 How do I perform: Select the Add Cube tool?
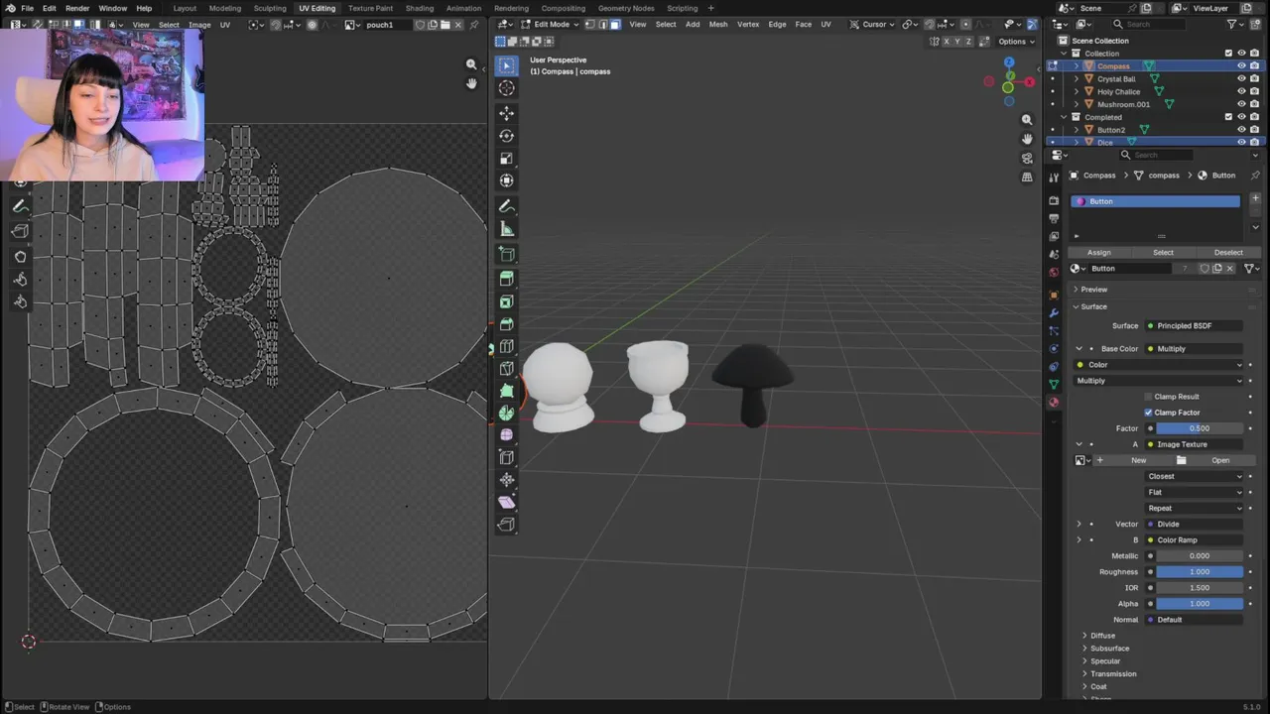click(x=506, y=254)
